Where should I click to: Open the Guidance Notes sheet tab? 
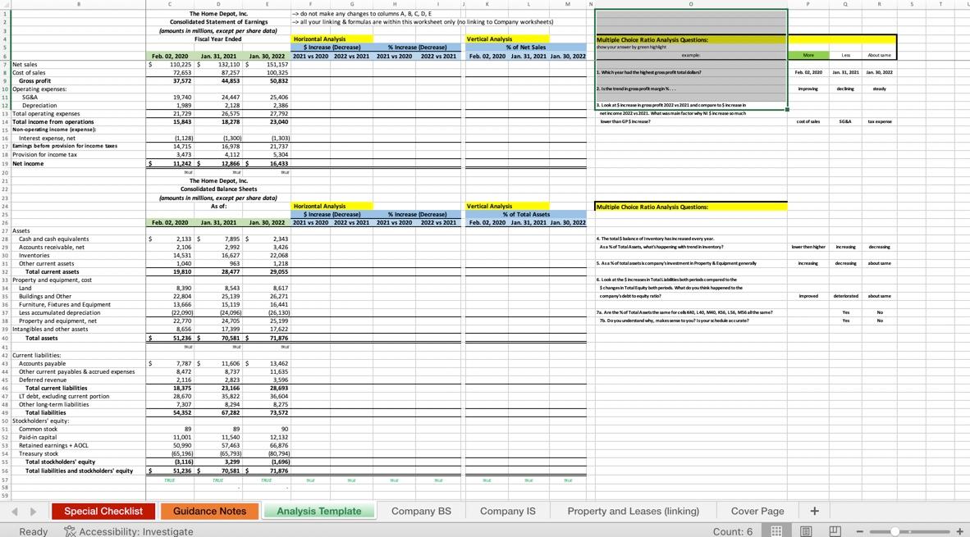209,511
